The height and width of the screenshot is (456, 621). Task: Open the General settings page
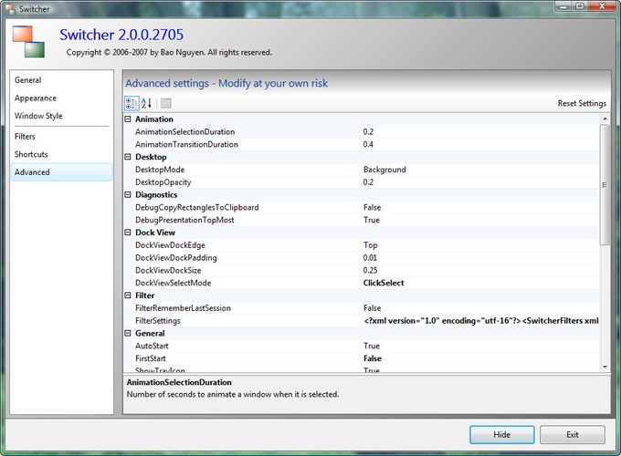tap(62, 80)
